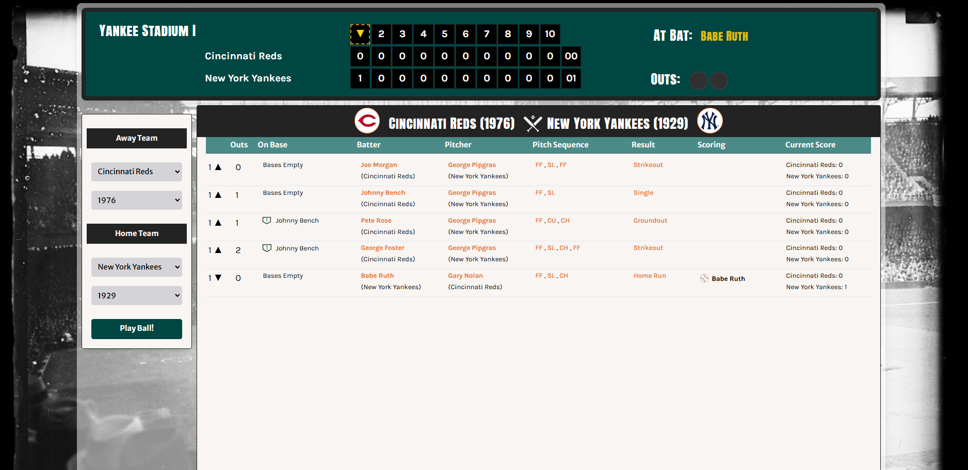Open George Foster batter link
This screenshot has height=470, width=968.
coord(382,248)
